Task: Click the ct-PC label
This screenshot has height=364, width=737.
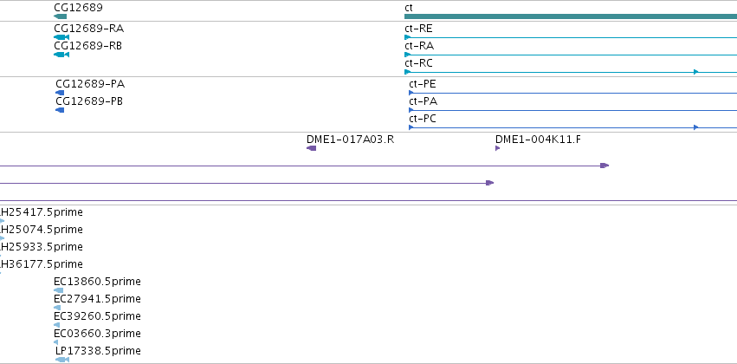Action: click(423, 119)
